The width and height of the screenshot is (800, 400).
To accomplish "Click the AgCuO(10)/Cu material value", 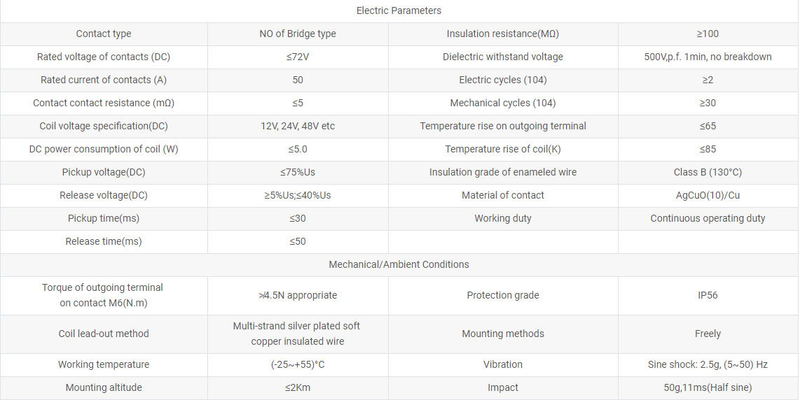I will (708, 195).
